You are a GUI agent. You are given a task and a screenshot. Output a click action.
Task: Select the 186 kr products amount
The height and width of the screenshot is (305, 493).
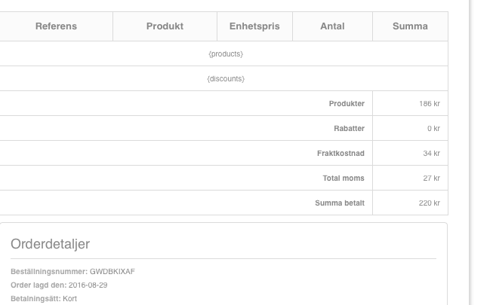click(430, 104)
